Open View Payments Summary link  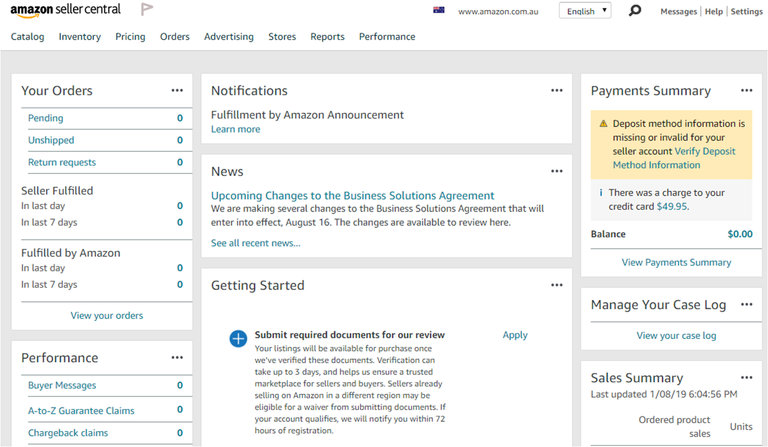coord(676,262)
